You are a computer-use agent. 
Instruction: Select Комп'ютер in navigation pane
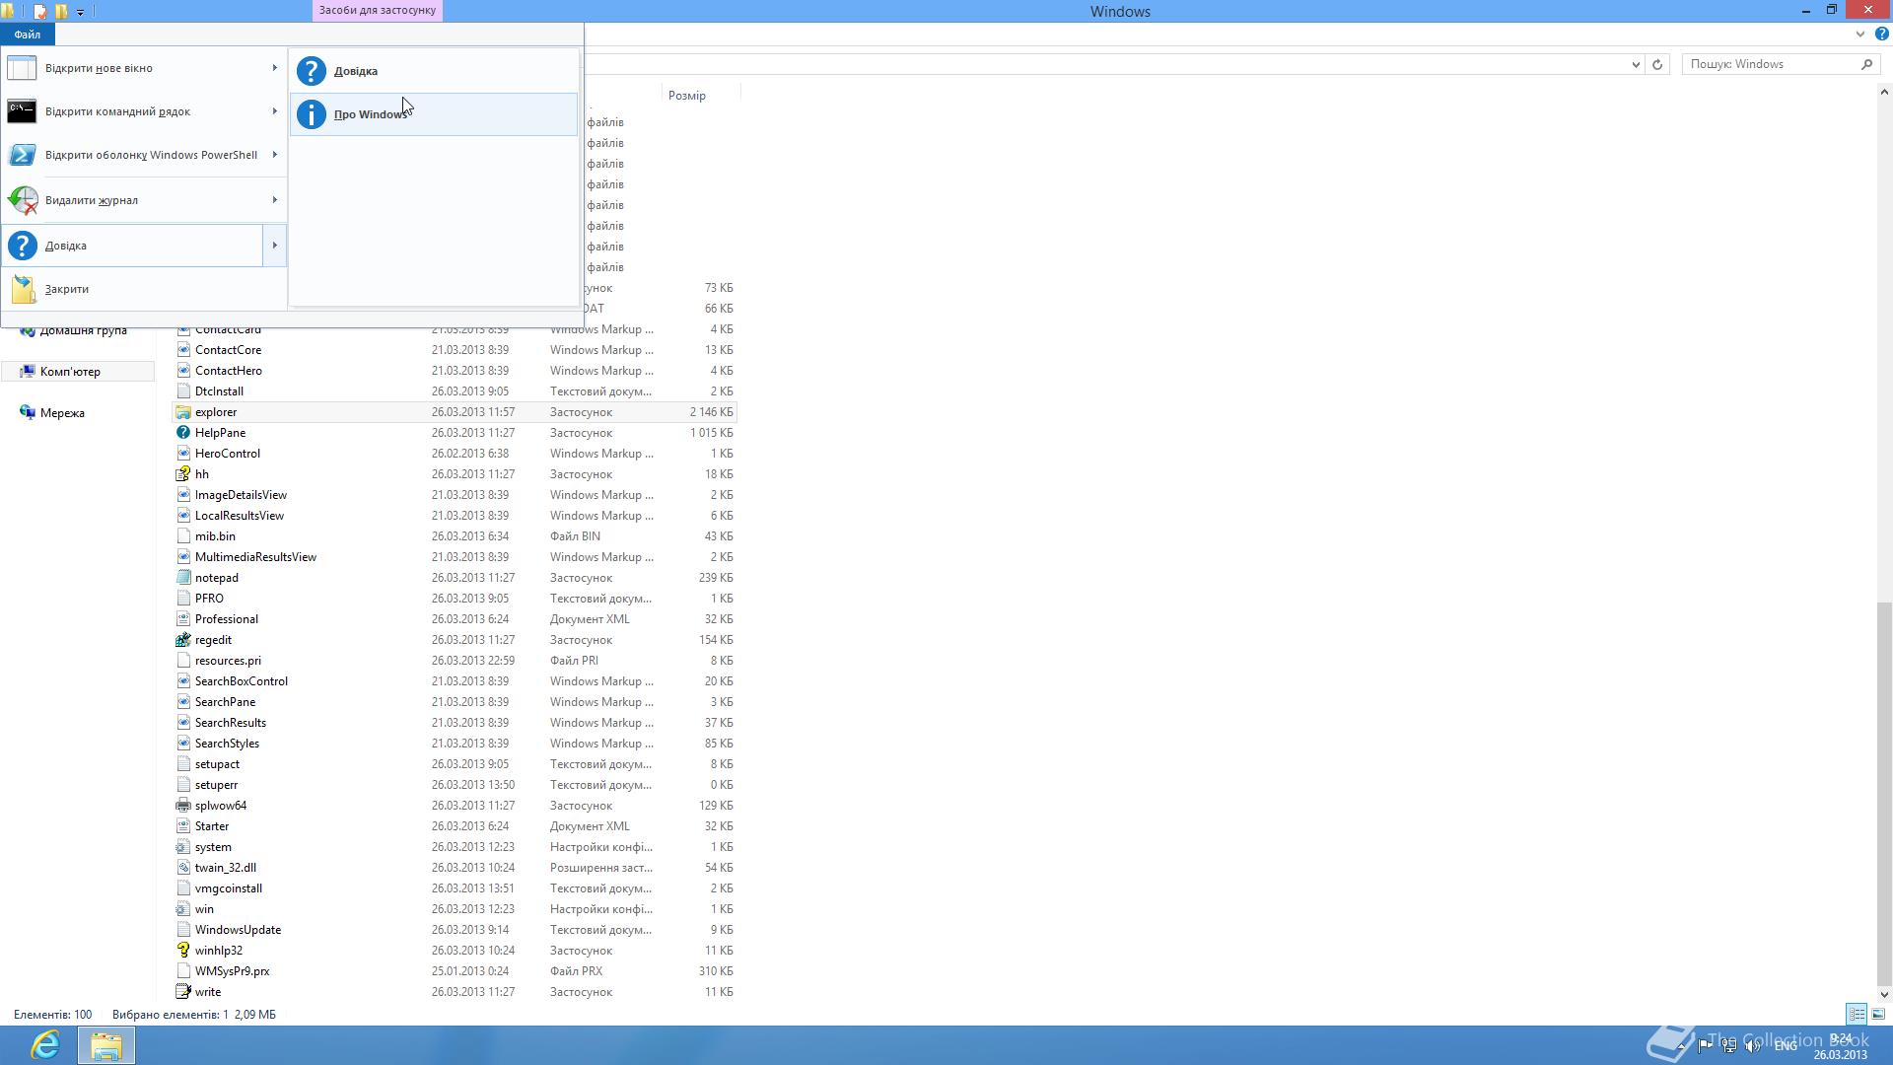(x=70, y=372)
